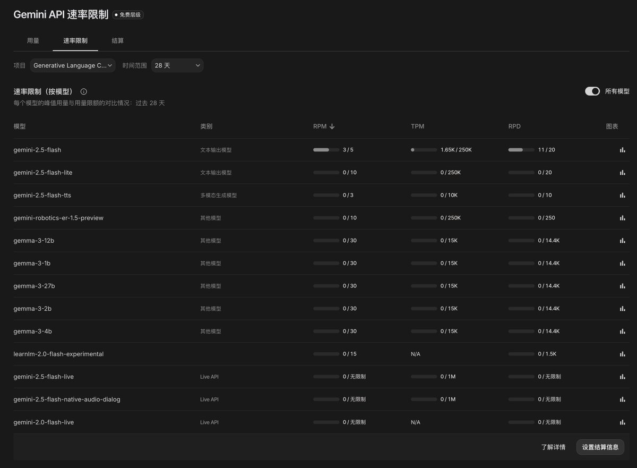Select the 速率限制 tab
The height and width of the screenshot is (468, 637).
(x=75, y=40)
